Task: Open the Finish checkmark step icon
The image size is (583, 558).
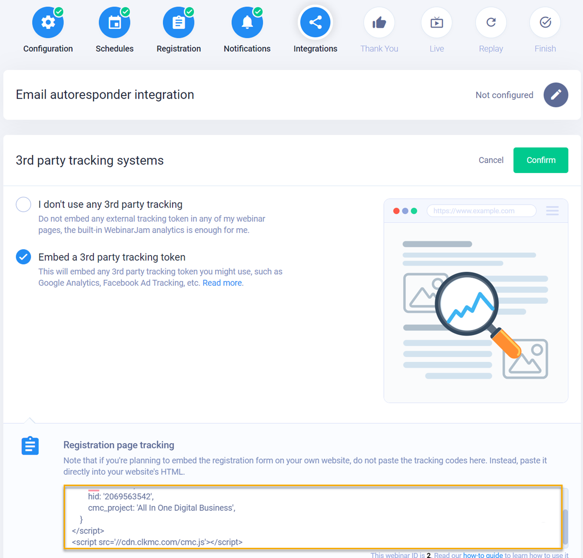Action: 545,23
